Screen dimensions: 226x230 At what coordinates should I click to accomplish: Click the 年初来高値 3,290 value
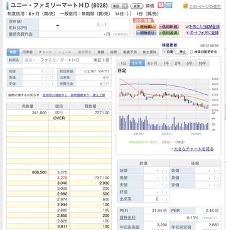[162, 225]
